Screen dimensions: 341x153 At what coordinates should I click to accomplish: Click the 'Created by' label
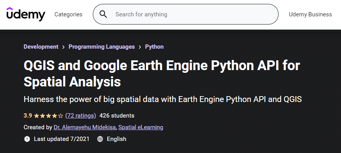pos(38,127)
